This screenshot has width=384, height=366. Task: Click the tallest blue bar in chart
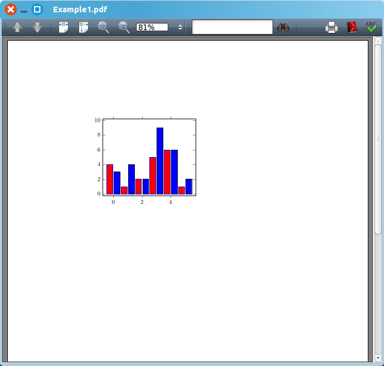click(160, 161)
